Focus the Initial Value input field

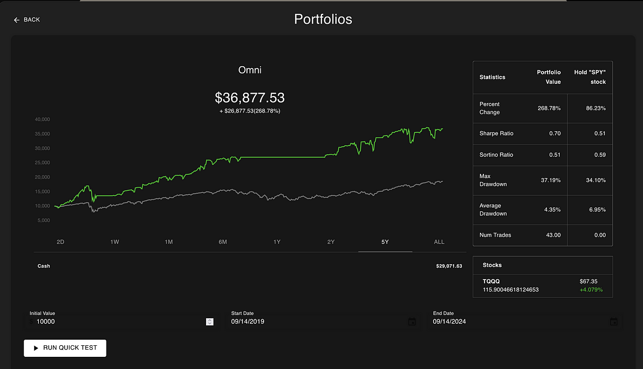coord(116,322)
